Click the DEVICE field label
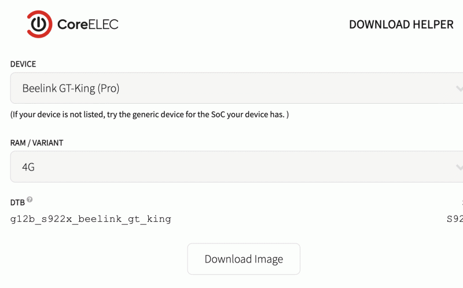The height and width of the screenshot is (288, 463). (x=23, y=64)
